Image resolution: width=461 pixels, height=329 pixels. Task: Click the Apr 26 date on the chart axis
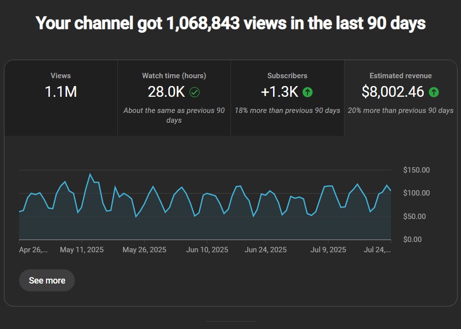point(33,250)
